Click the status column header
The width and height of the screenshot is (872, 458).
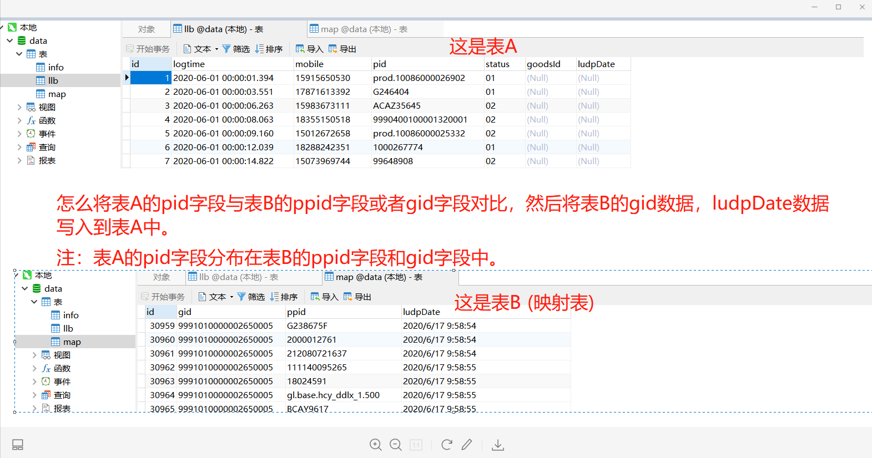505,64
